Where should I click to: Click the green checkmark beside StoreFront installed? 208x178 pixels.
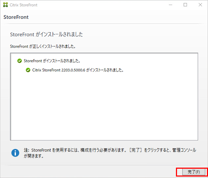20,61
